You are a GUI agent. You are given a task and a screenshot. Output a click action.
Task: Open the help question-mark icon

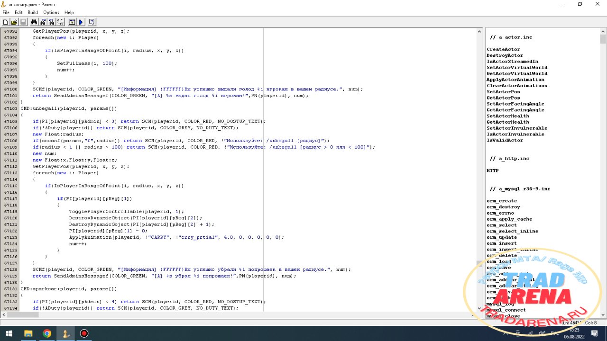(92, 22)
